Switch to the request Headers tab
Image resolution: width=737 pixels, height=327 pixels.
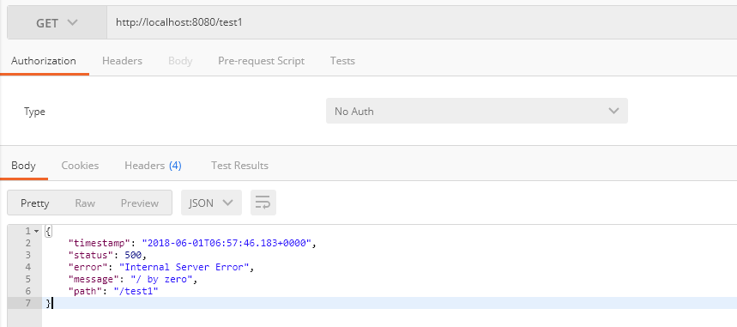pyautogui.click(x=122, y=61)
